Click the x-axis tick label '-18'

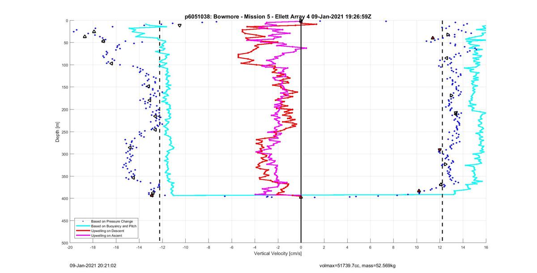93,247
